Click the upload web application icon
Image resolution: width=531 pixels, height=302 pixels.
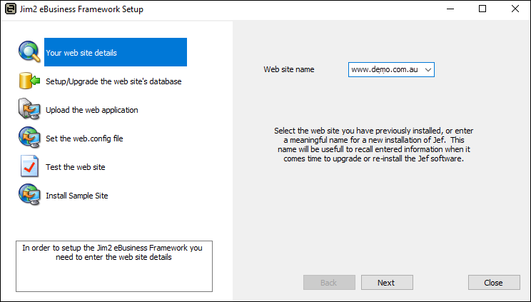click(x=29, y=109)
